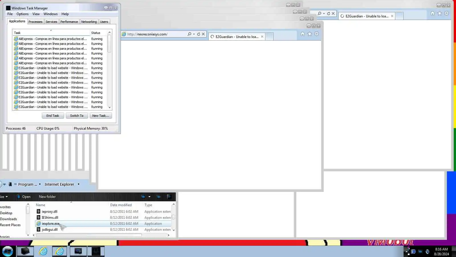Switch to the Networking tab
This screenshot has height=257, width=456.
pyautogui.click(x=89, y=22)
